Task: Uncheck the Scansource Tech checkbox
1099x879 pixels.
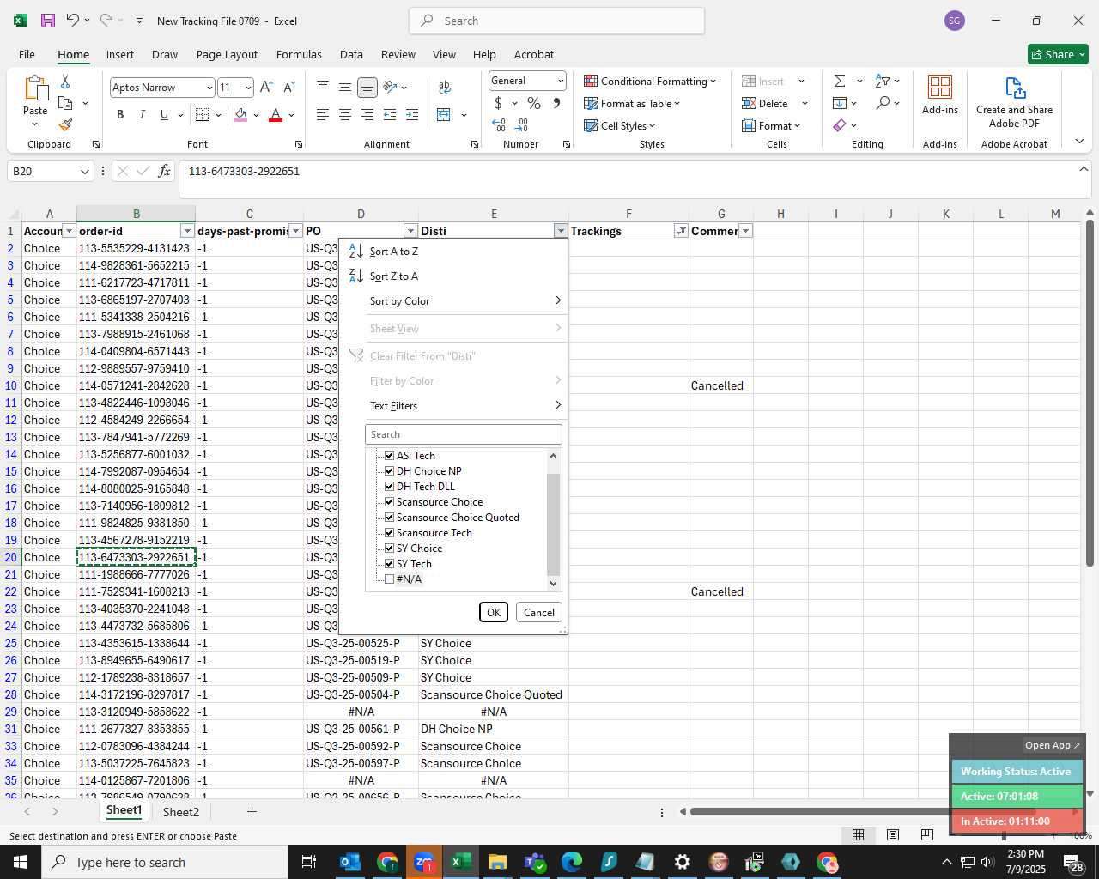Action: click(x=389, y=532)
